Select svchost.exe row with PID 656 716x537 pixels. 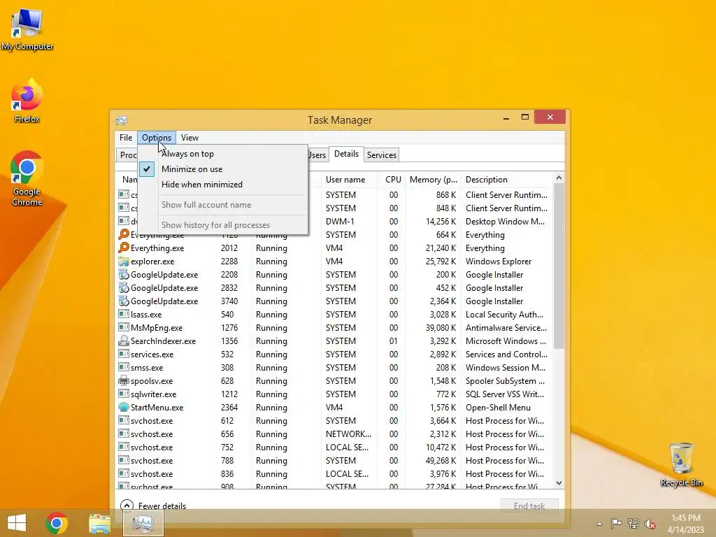pos(334,434)
